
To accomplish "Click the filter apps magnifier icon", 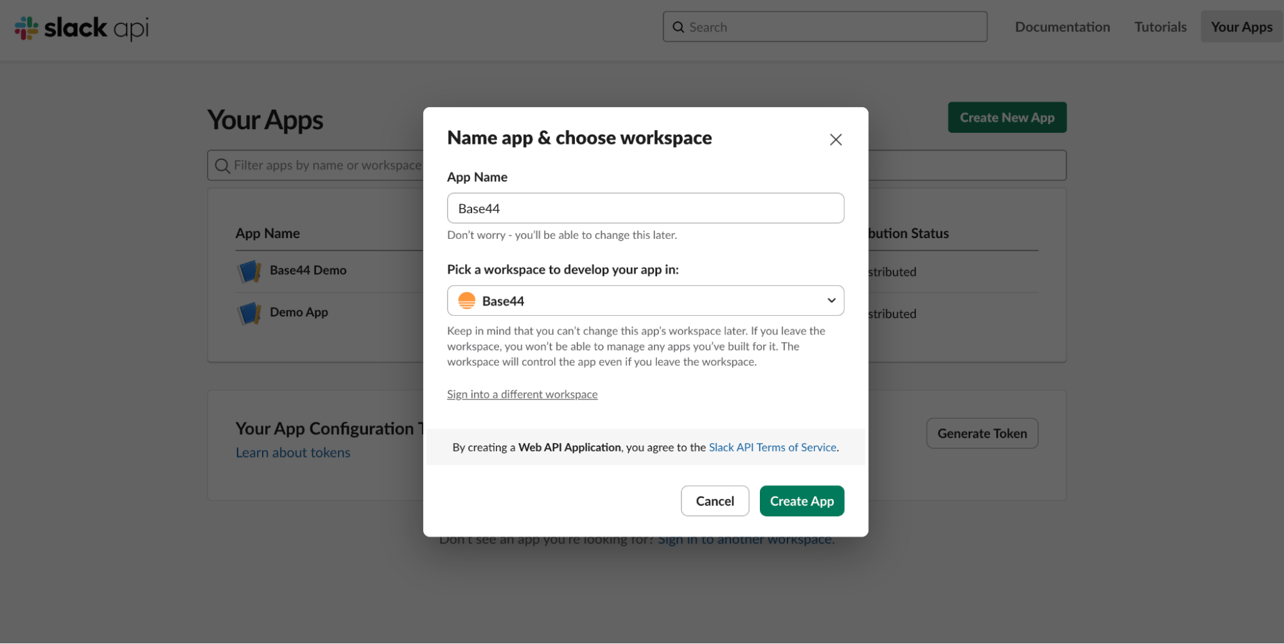I will coord(222,166).
